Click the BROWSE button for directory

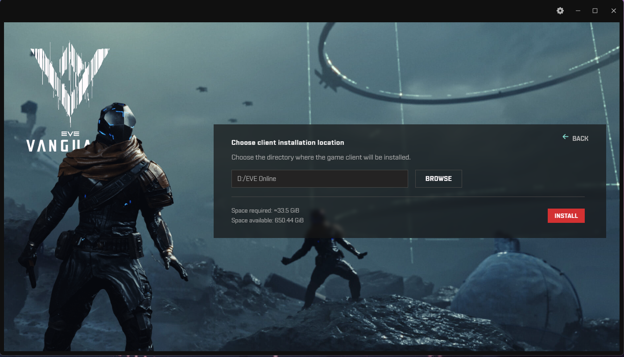[x=438, y=178]
